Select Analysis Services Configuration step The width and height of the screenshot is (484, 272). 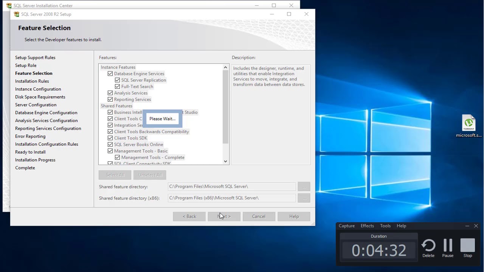46,121
